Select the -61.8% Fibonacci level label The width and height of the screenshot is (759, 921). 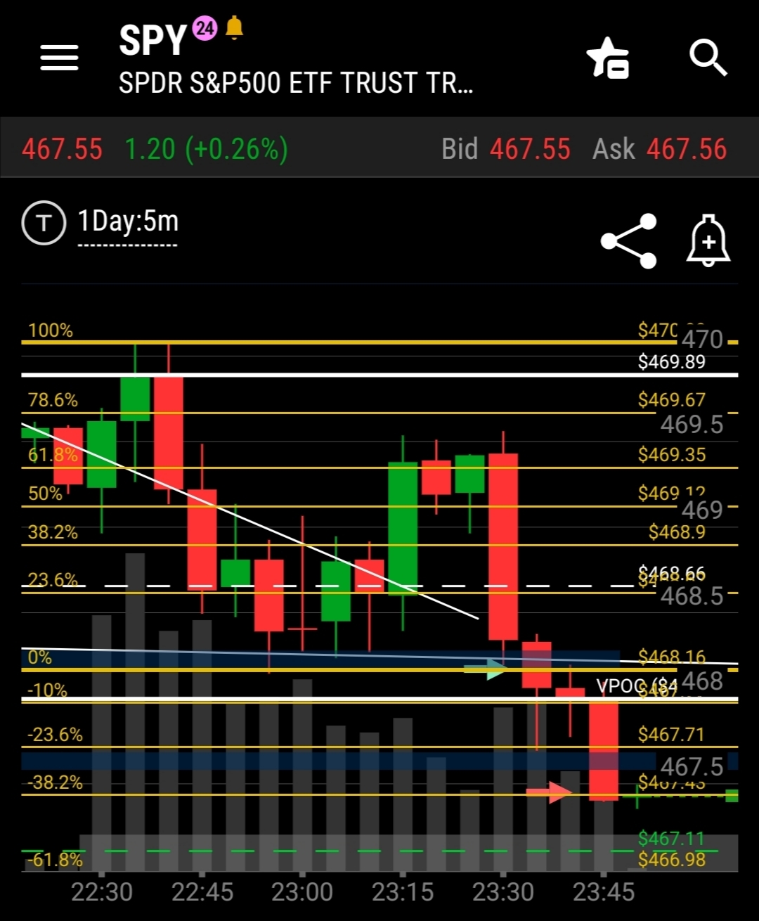(55, 860)
